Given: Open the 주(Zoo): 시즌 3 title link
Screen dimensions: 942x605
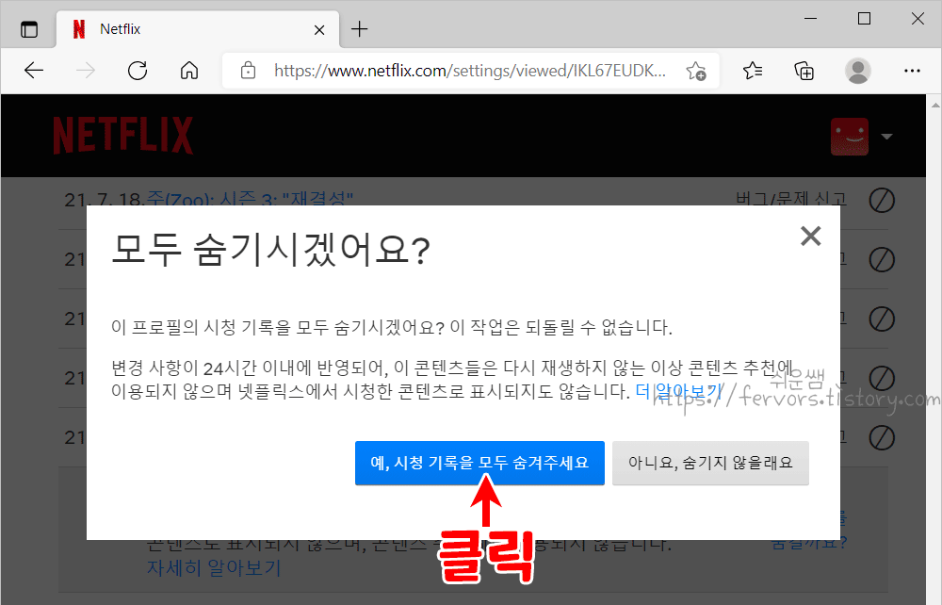Looking at the screenshot, I should (x=250, y=198).
